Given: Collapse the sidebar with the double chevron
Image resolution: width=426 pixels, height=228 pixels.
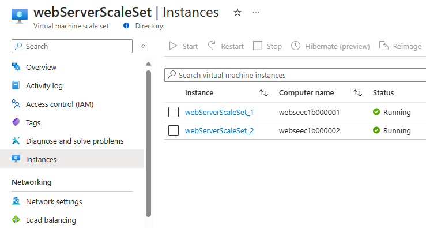Looking at the screenshot, I should pos(144,46).
